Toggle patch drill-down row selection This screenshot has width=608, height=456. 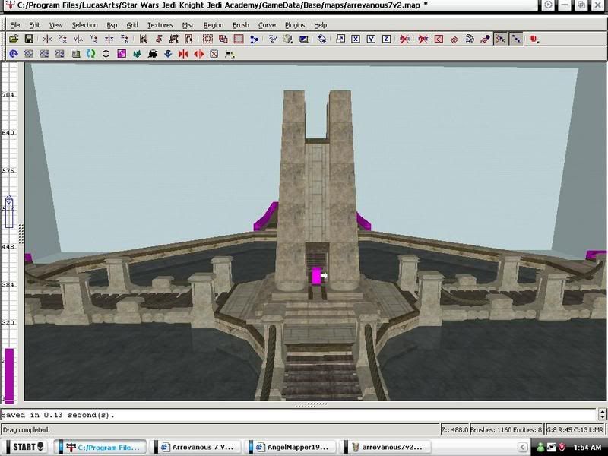(x=516, y=39)
